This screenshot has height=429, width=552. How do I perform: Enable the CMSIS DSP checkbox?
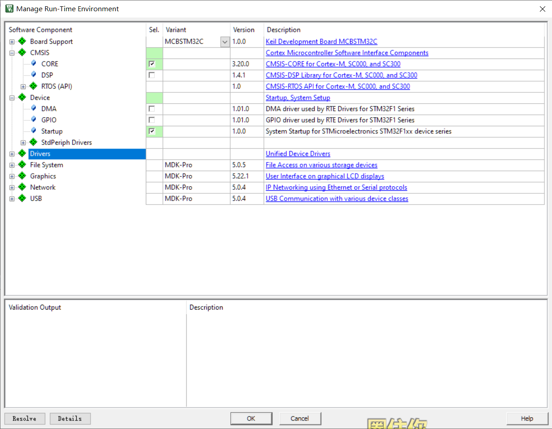click(152, 75)
